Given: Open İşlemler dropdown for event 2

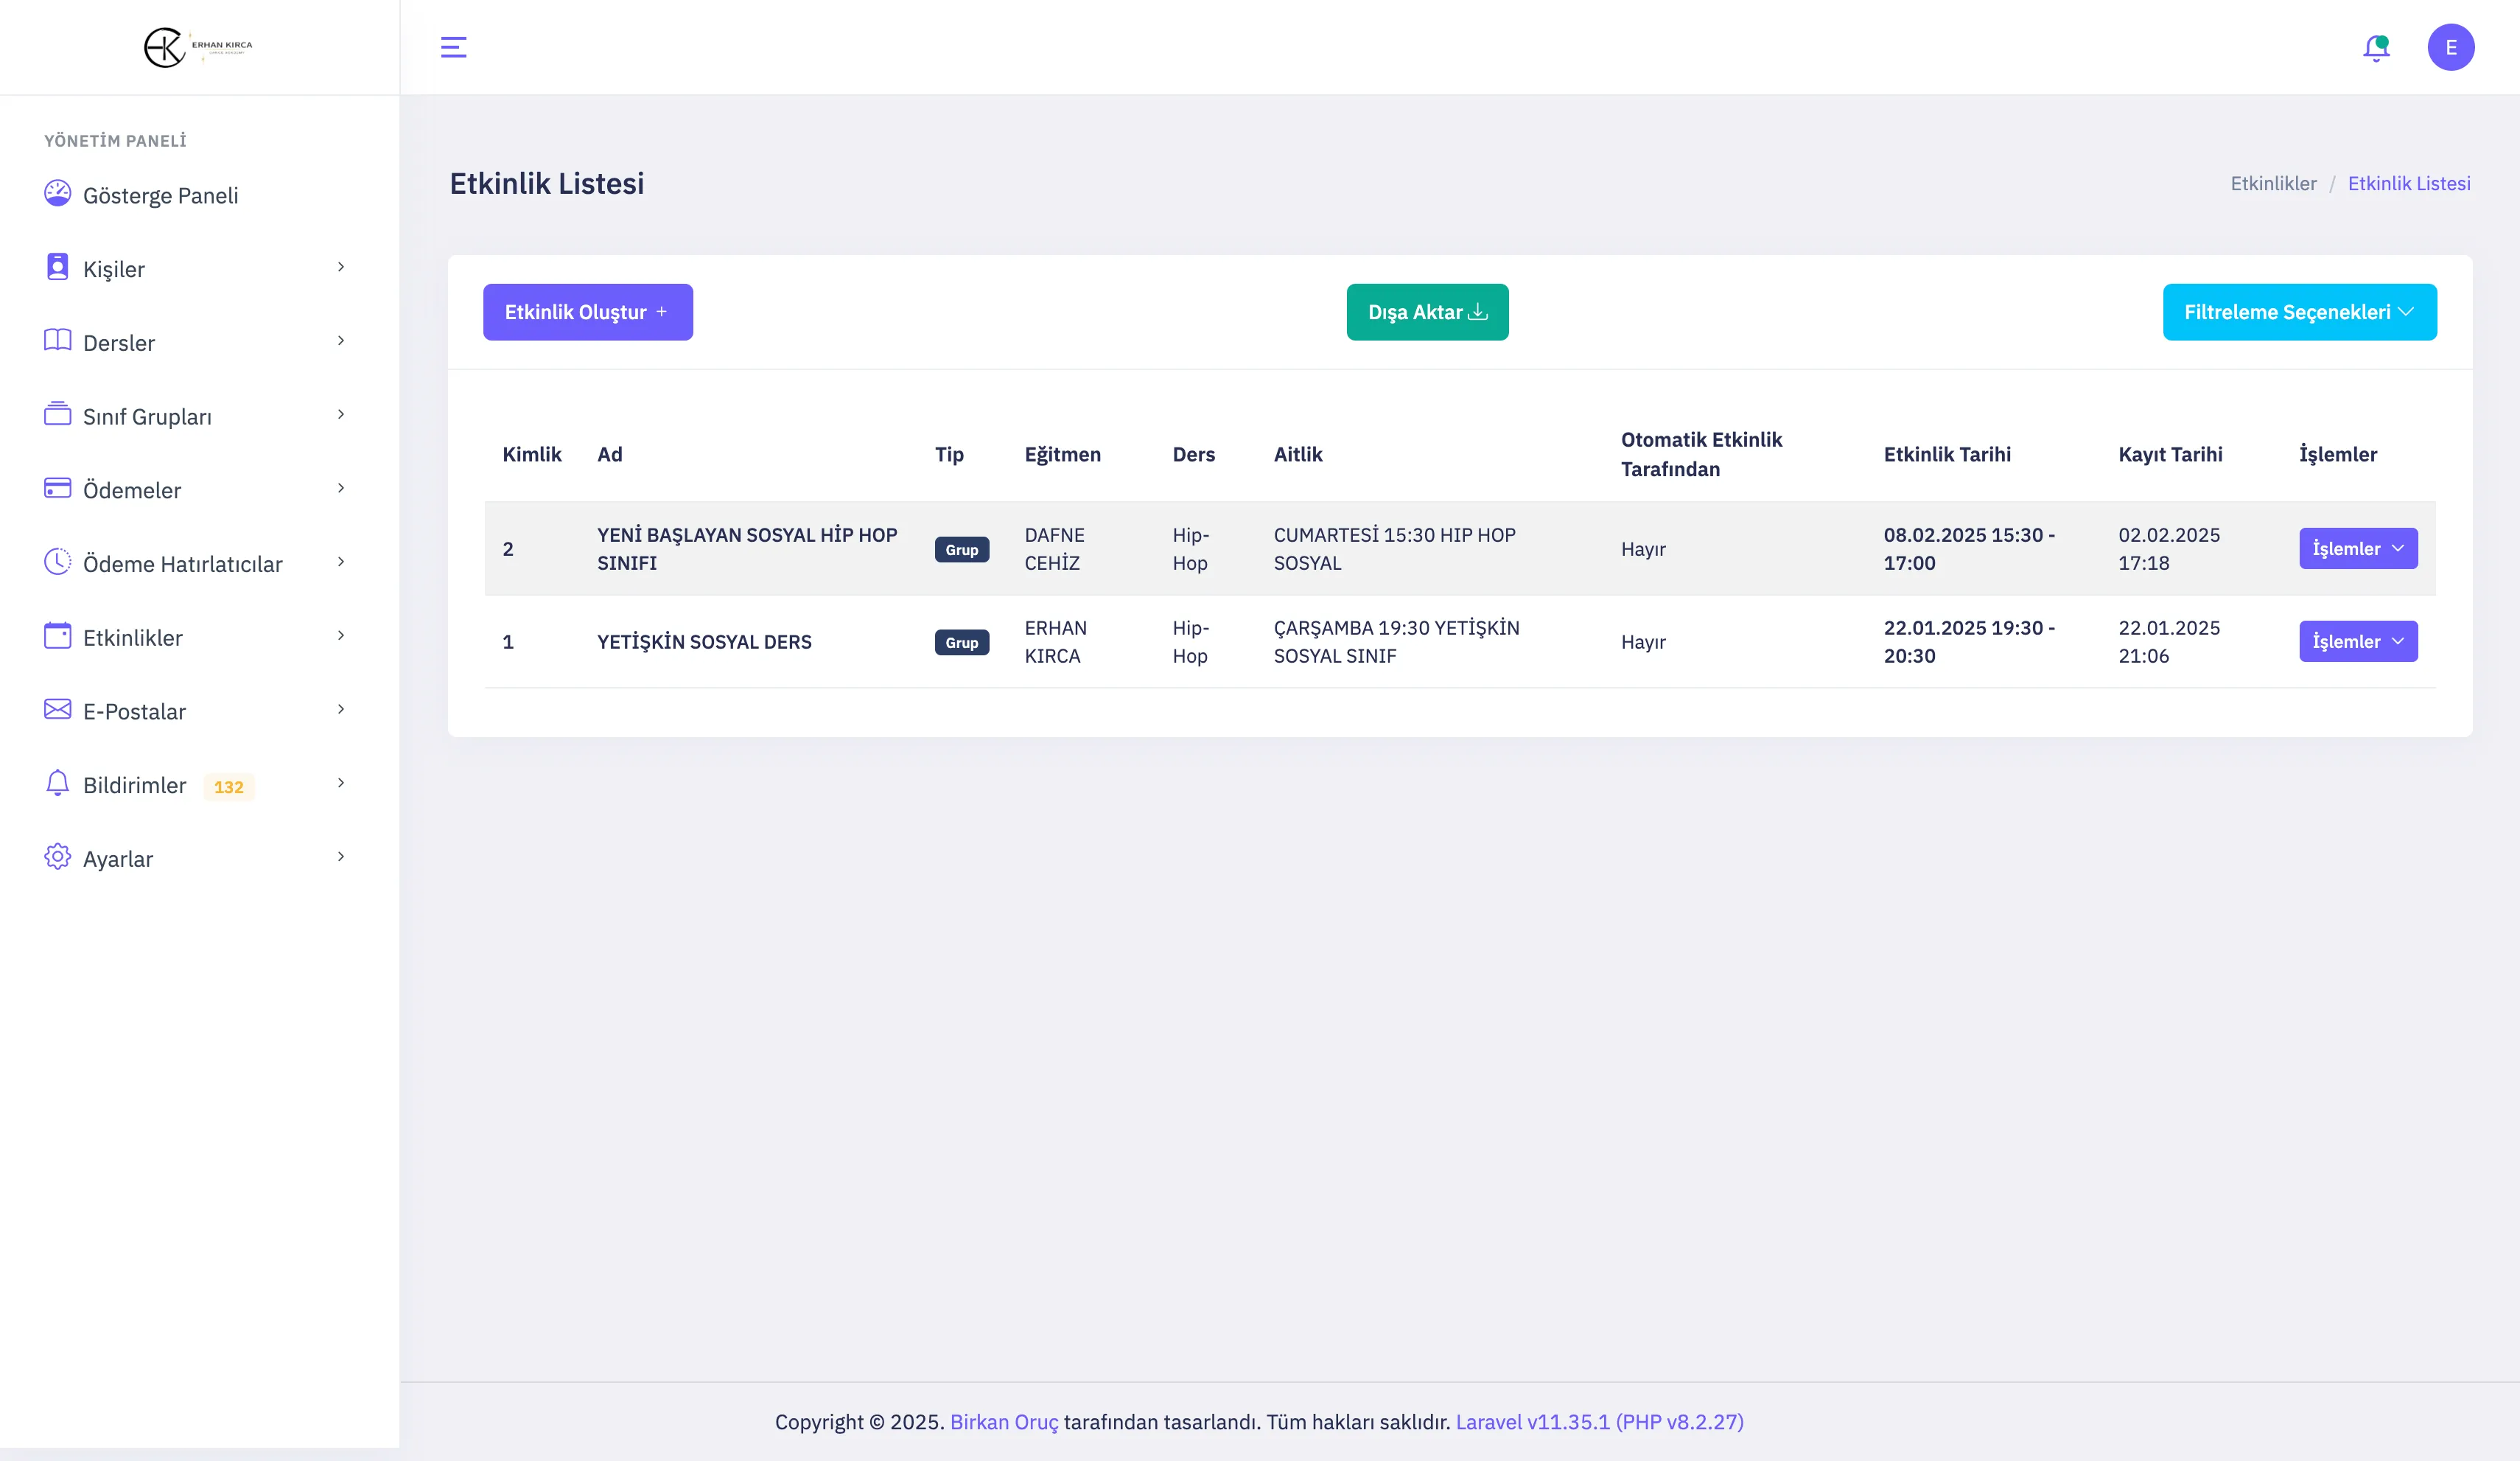Looking at the screenshot, I should [x=2357, y=548].
